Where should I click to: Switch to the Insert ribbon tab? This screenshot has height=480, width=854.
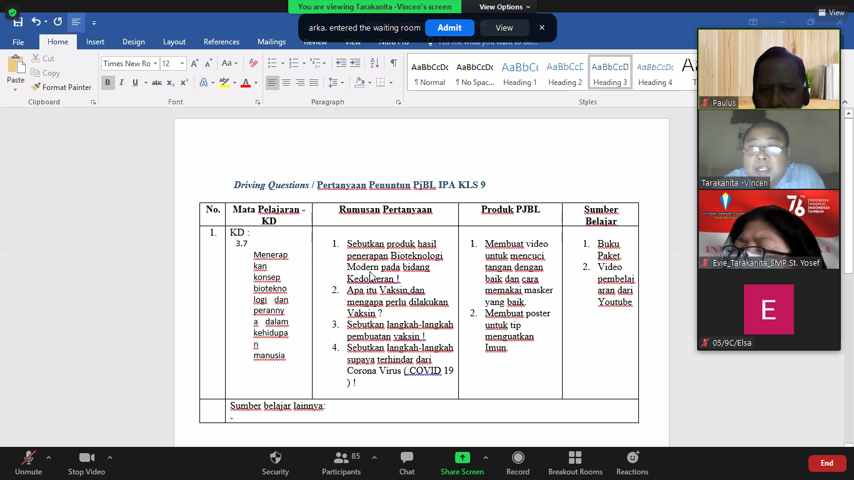(95, 42)
